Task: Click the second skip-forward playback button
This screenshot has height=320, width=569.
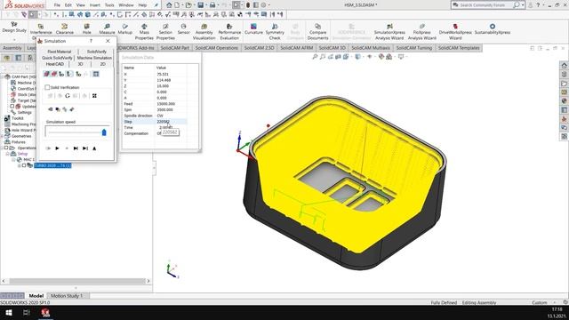Action: 85,148
